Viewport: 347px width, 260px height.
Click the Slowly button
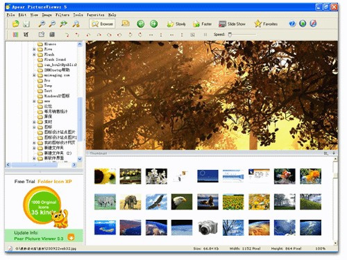[176, 24]
